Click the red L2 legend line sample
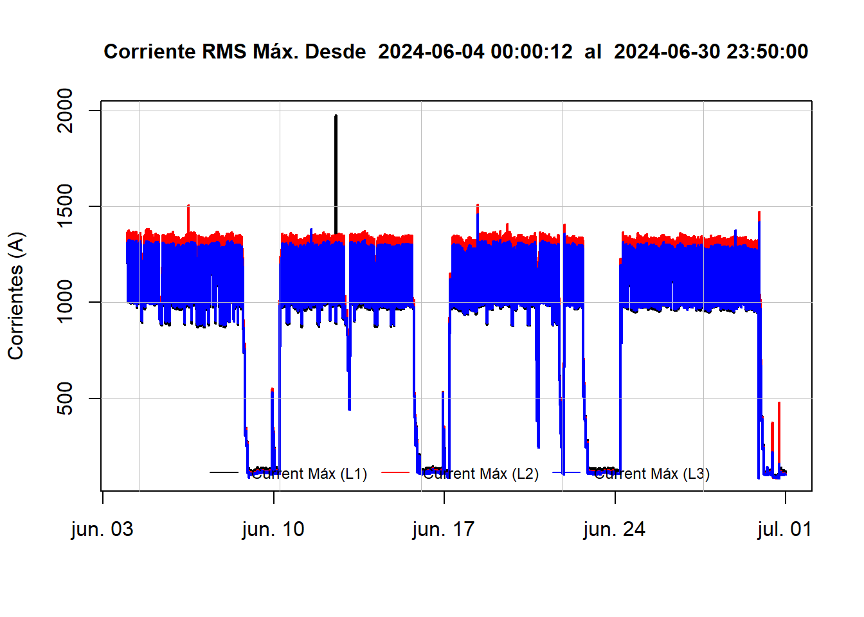Viewport: 864px width, 617px height. click(395, 473)
